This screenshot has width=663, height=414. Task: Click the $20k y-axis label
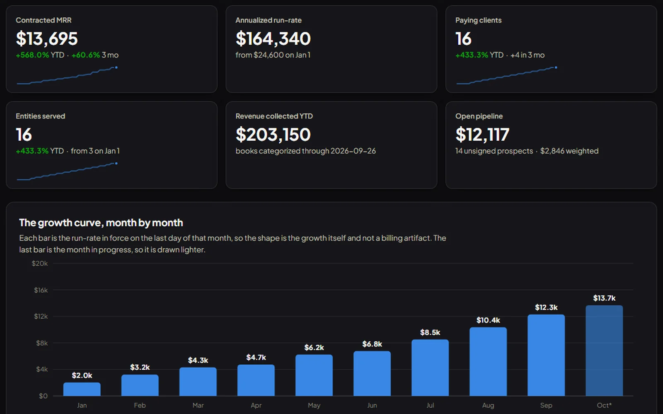pos(40,263)
